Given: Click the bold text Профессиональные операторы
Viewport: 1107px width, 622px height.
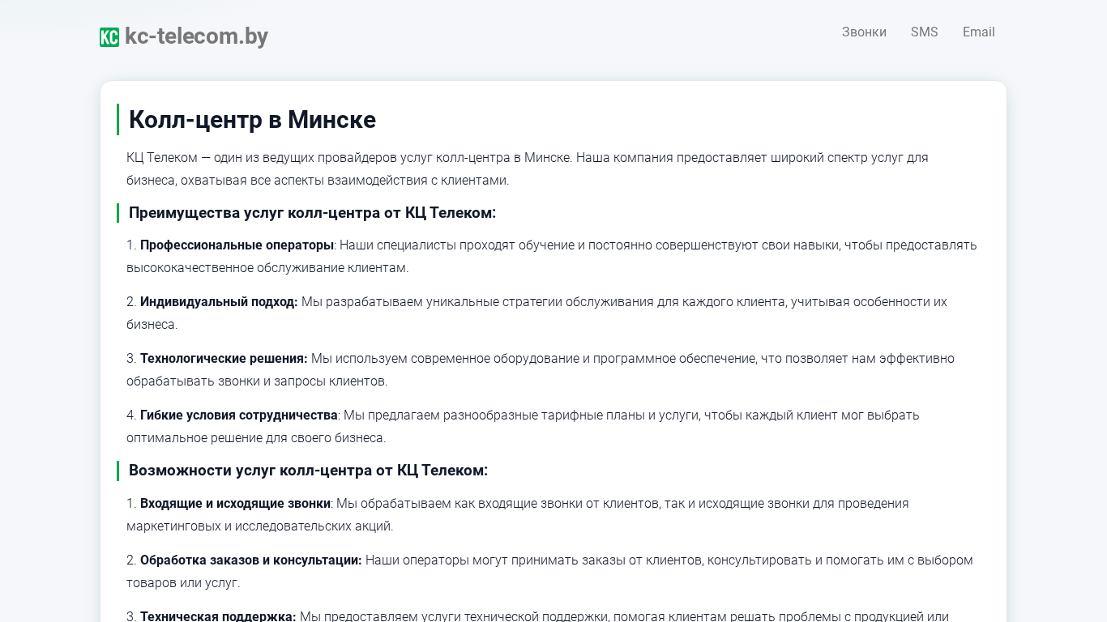Looking at the screenshot, I should click(x=237, y=245).
